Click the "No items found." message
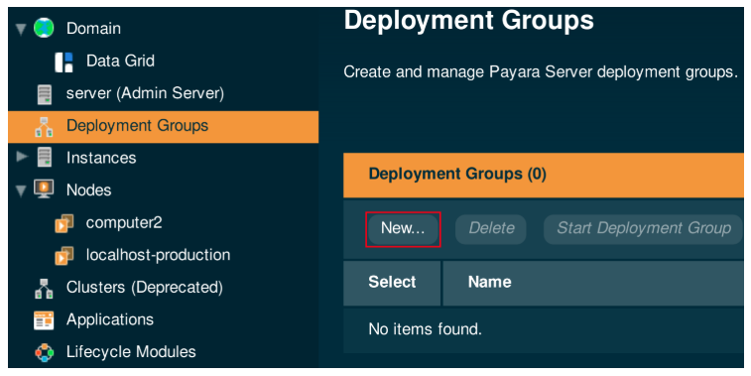751x376 pixels. click(425, 329)
